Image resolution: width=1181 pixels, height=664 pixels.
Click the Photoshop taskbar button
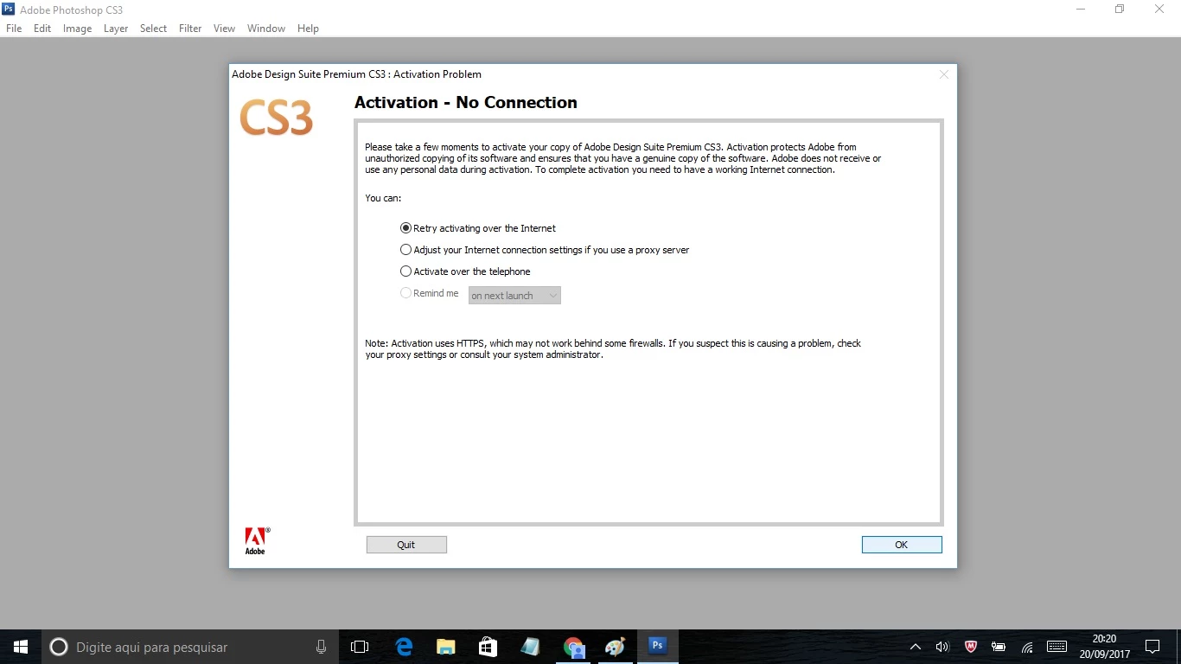(x=658, y=647)
